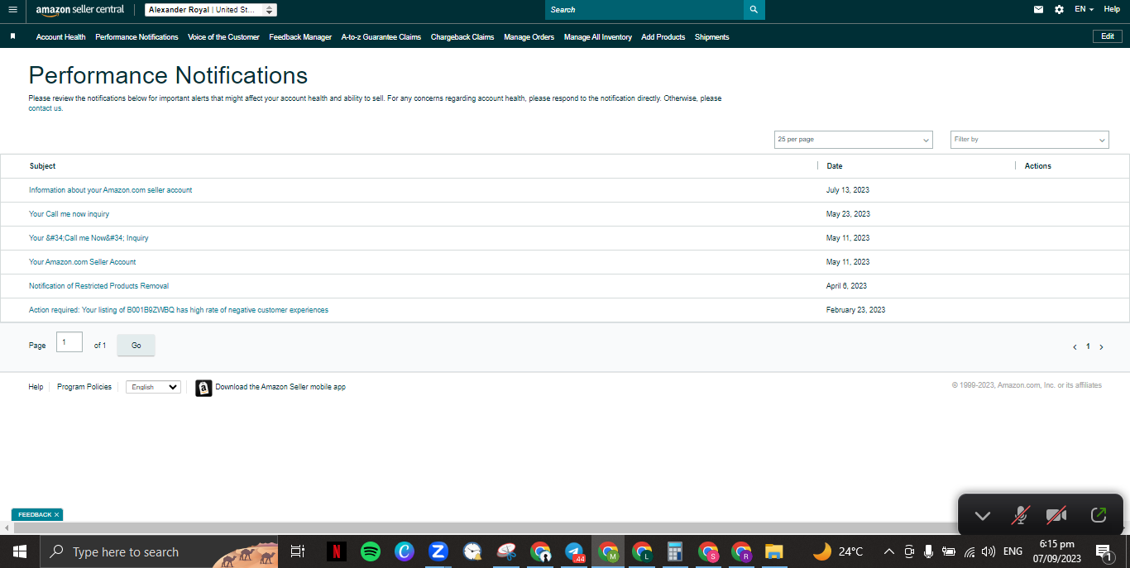
Task: Open the volume control in system tray
Action: [989, 551]
